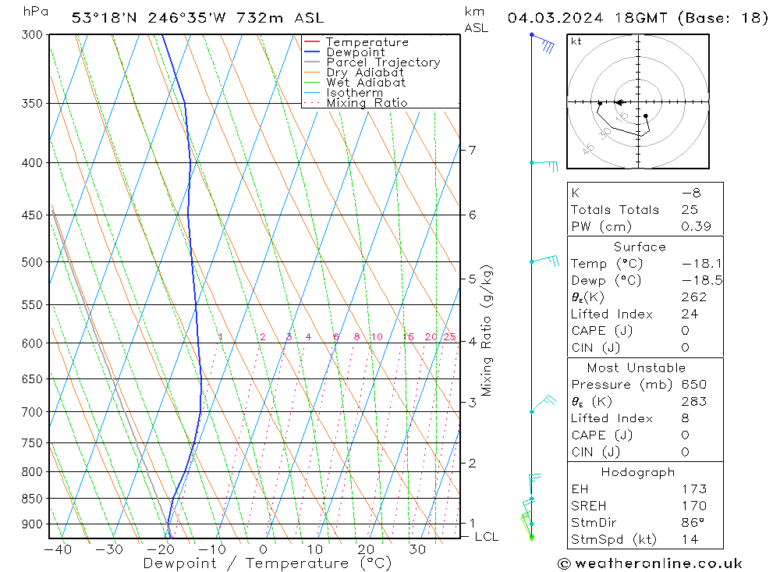Viewport: 780px width, 572px height.
Task: Click the Dewpoint / Temperature axis title
Action: click(268, 563)
